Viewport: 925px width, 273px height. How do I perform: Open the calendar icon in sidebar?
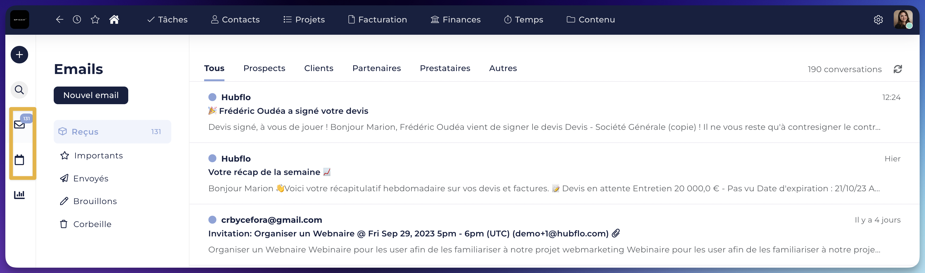pyautogui.click(x=20, y=160)
